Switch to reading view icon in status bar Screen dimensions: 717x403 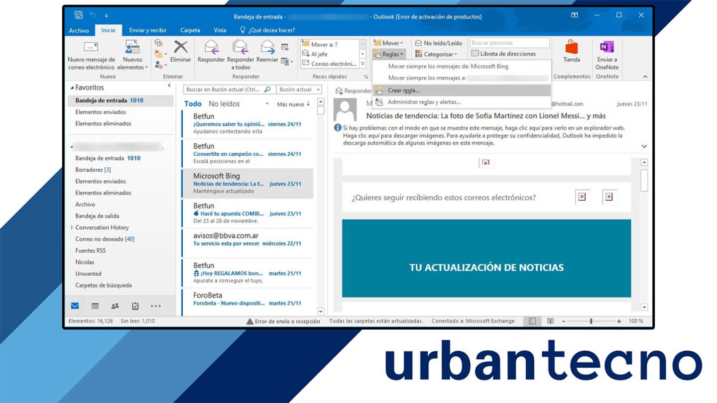click(x=550, y=321)
